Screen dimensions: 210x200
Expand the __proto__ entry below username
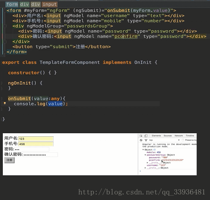pos(145,168)
